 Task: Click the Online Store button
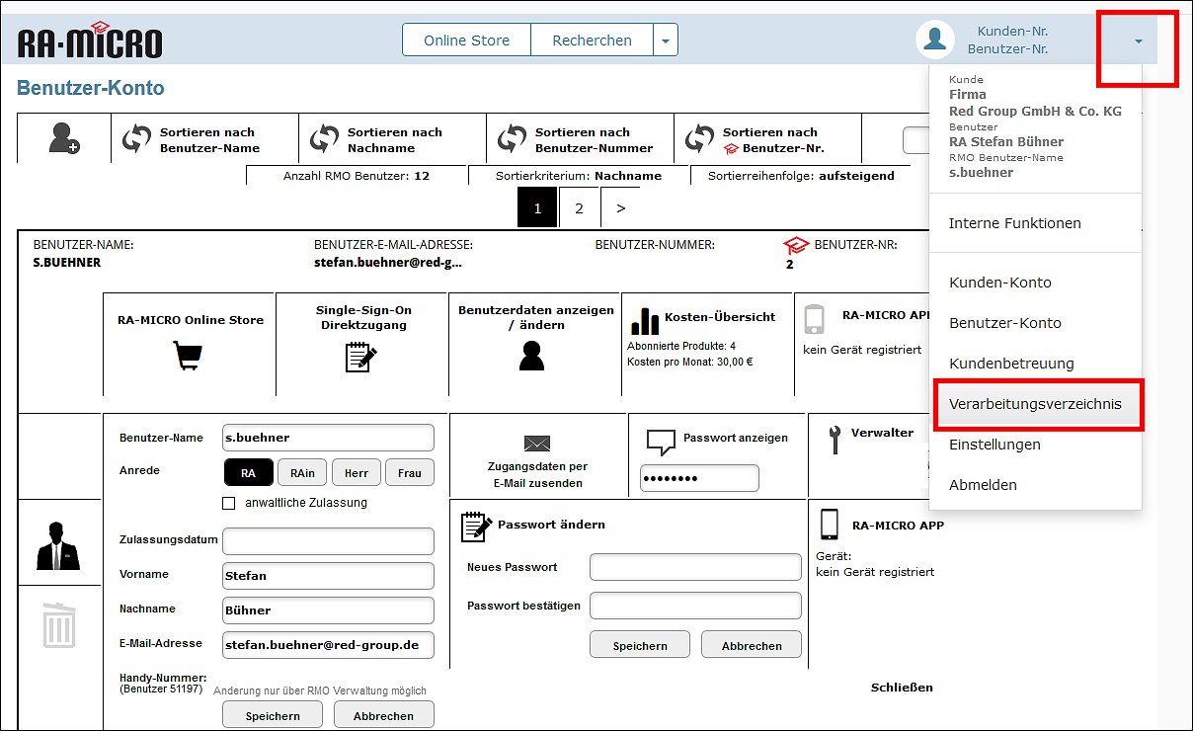point(466,41)
